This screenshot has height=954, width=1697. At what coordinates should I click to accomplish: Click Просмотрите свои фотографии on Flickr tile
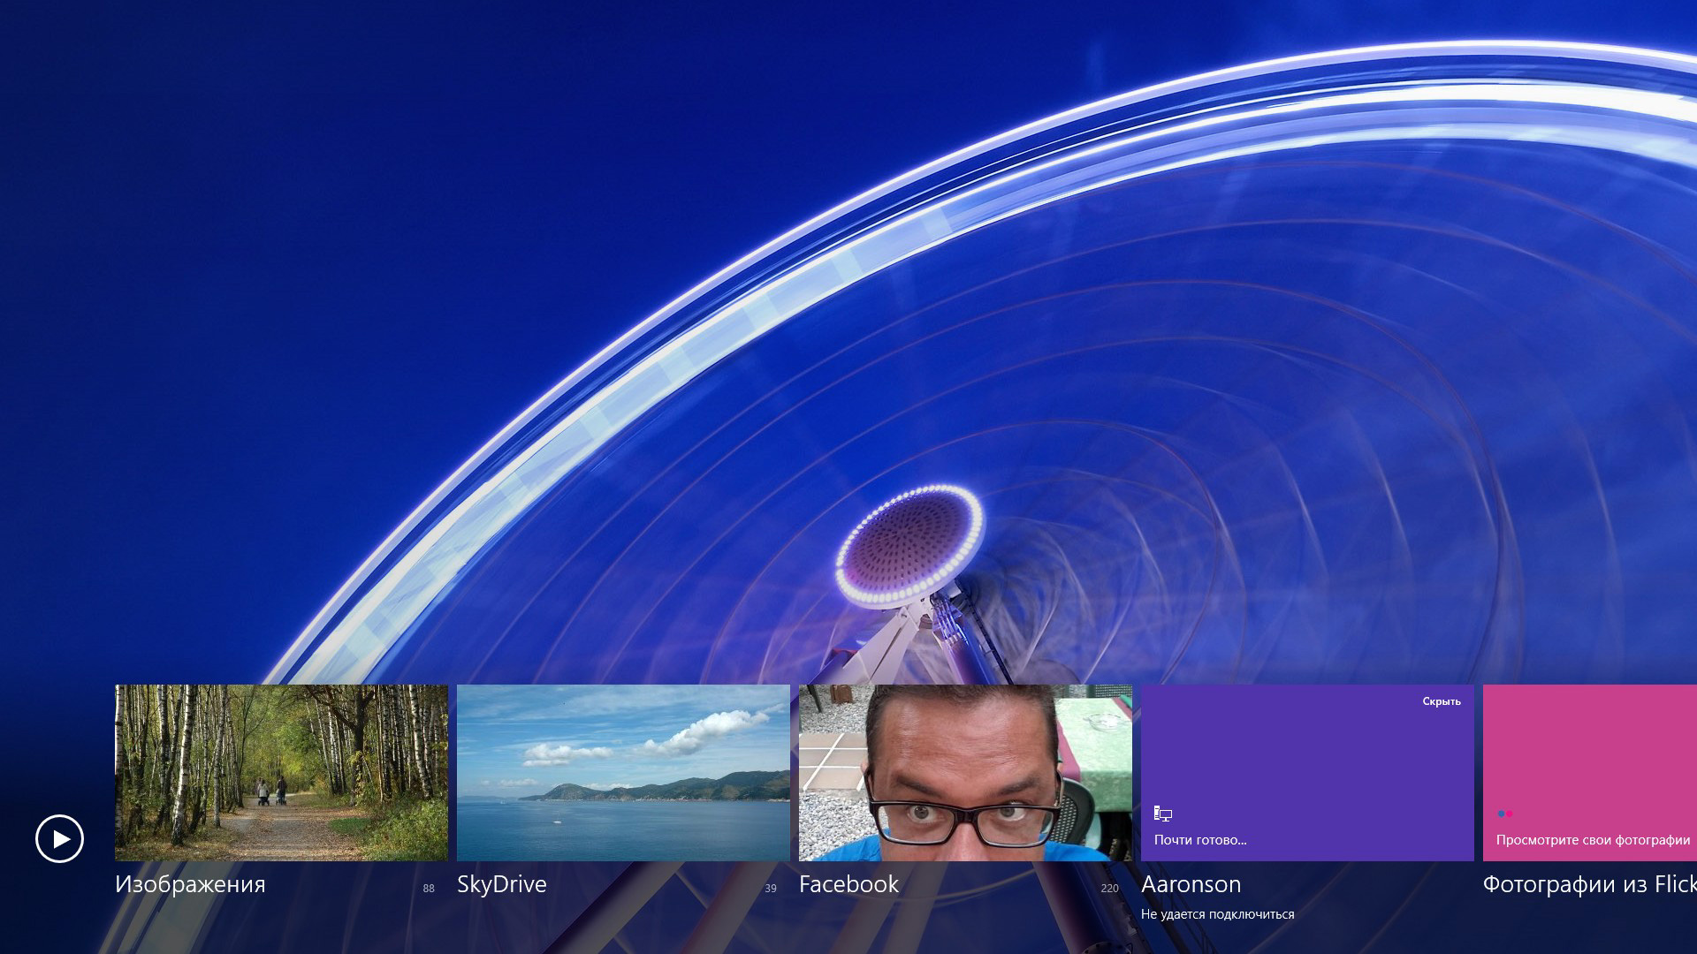1592,840
